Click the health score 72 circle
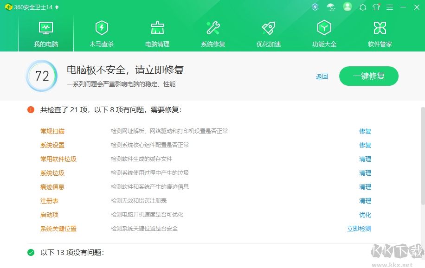The width and height of the screenshot is (425, 268). tap(42, 76)
